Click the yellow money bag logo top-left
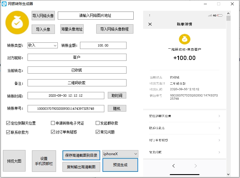The image size is (240, 178). (17, 23)
